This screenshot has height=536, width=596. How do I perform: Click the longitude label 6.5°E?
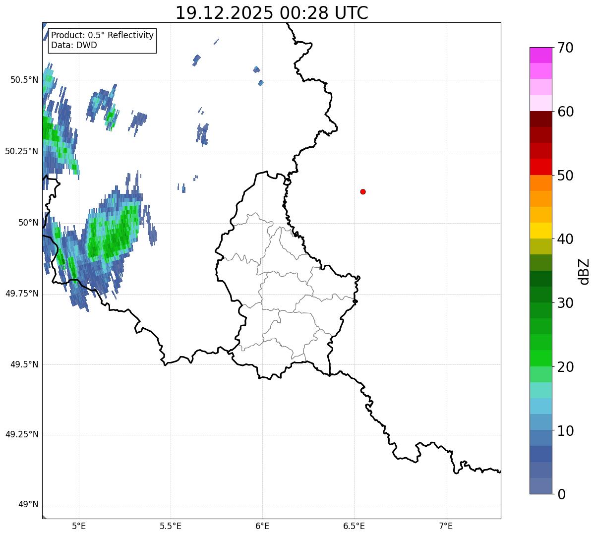(x=354, y=526)
